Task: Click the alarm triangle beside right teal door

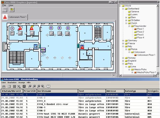Action: pos(82,47)
